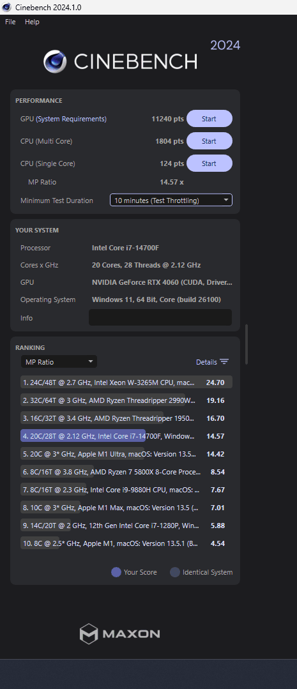Click the Details filter icon
The image size is (297, 689).
coord(224,361)
